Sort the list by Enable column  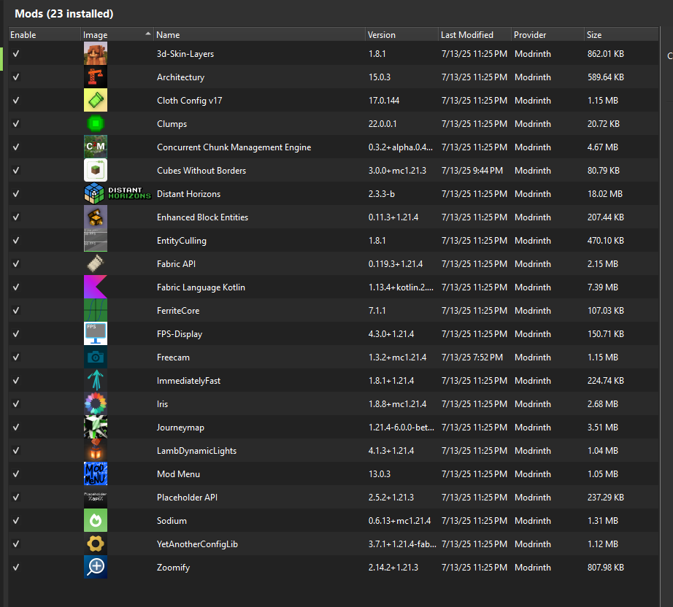(x=45, y=34)
